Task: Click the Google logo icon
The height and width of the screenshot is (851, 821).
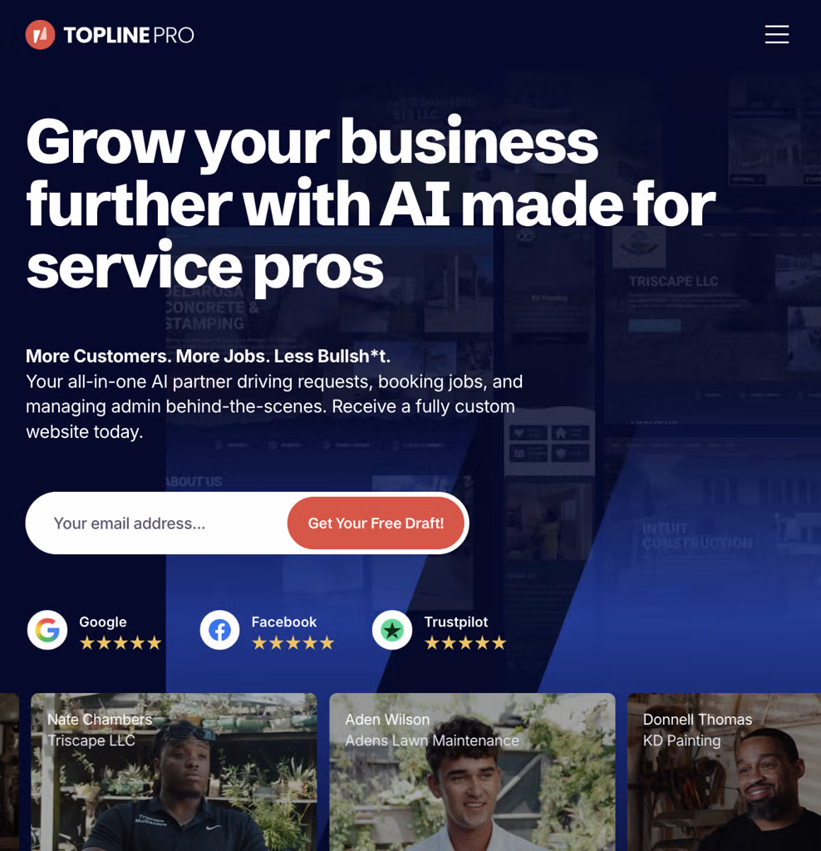Action: (47, 630)
